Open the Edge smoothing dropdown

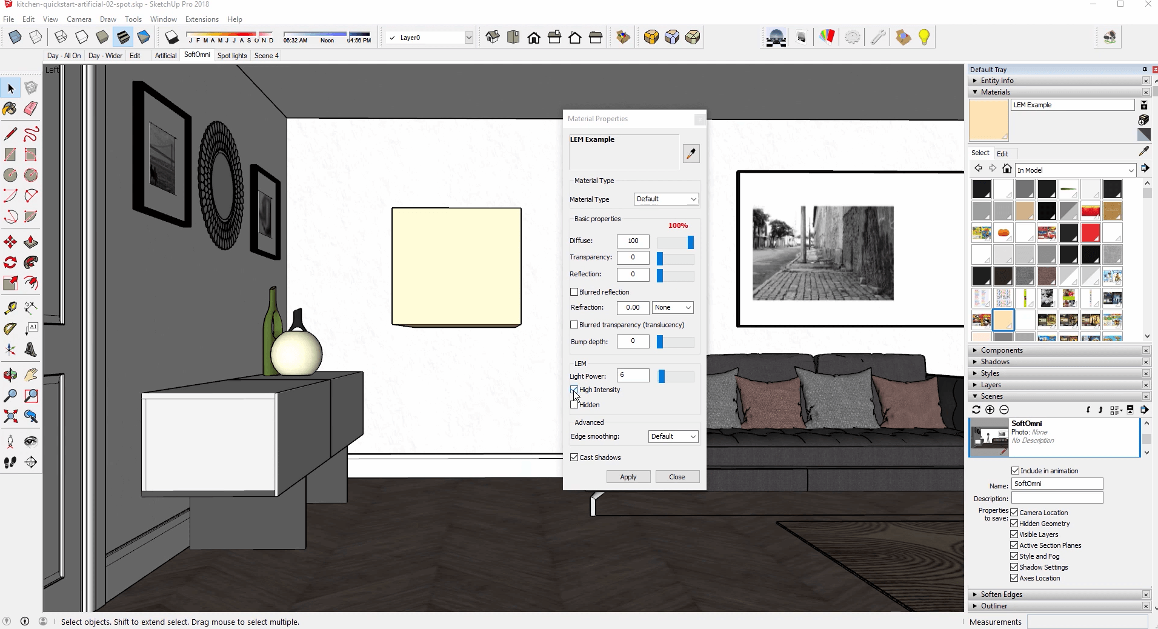[673, 436]
